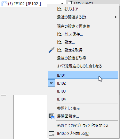Choose 最後の設定を取得
The image size is (120, 139).
83,58
